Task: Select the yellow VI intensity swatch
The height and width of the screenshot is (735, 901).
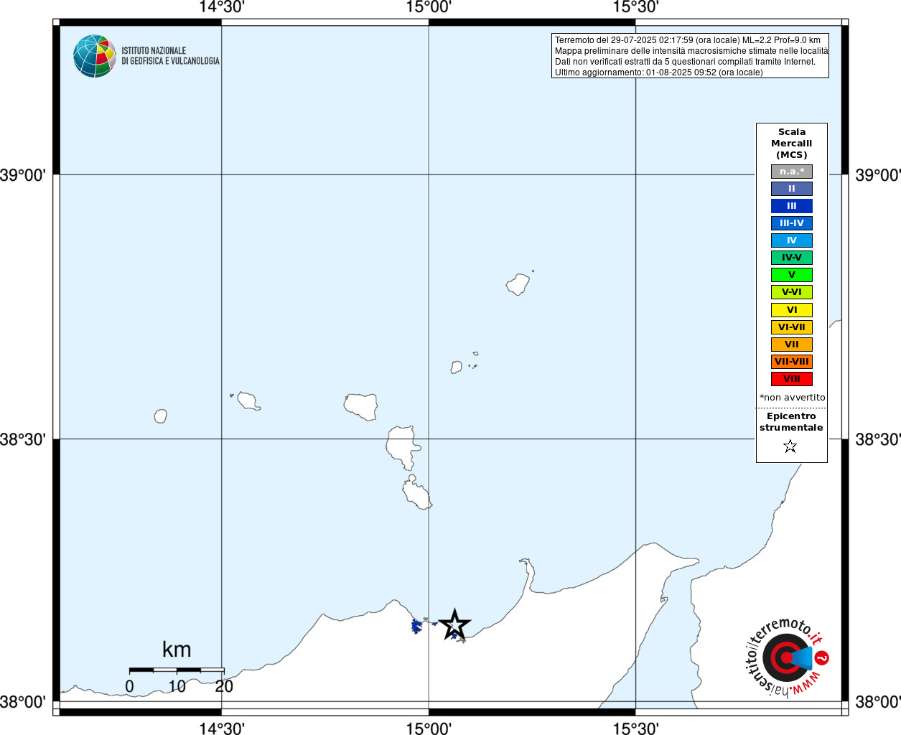Action: 792,310
